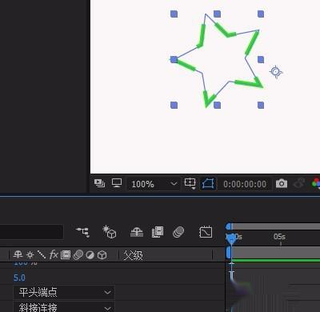Toggle mask and shape path visibility

click(208, 184)
